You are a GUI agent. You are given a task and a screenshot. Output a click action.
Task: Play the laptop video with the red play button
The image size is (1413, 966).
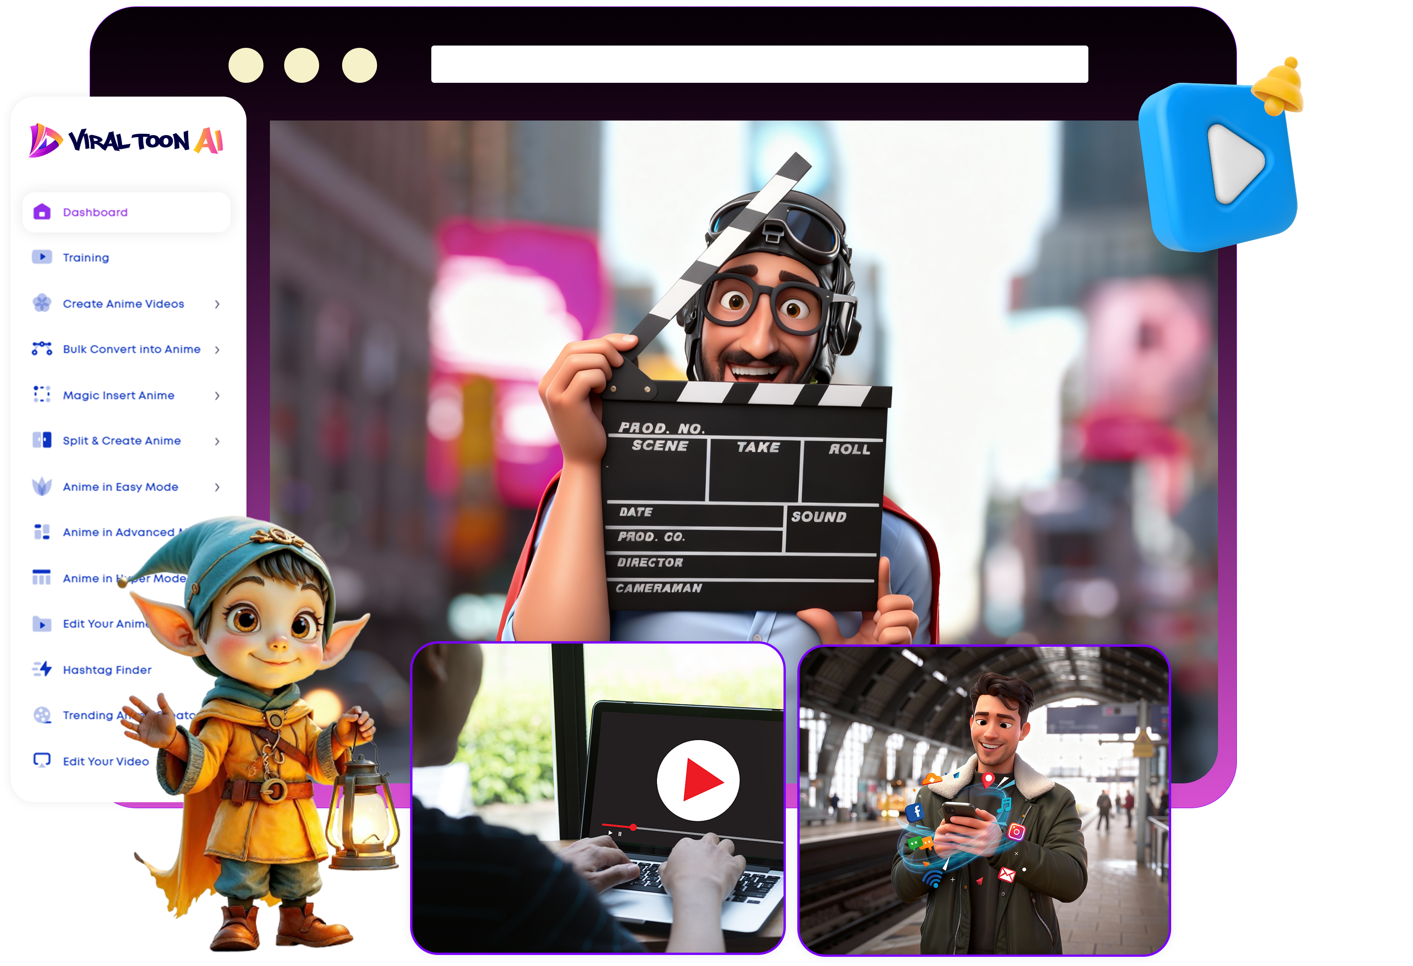(698, 781)
